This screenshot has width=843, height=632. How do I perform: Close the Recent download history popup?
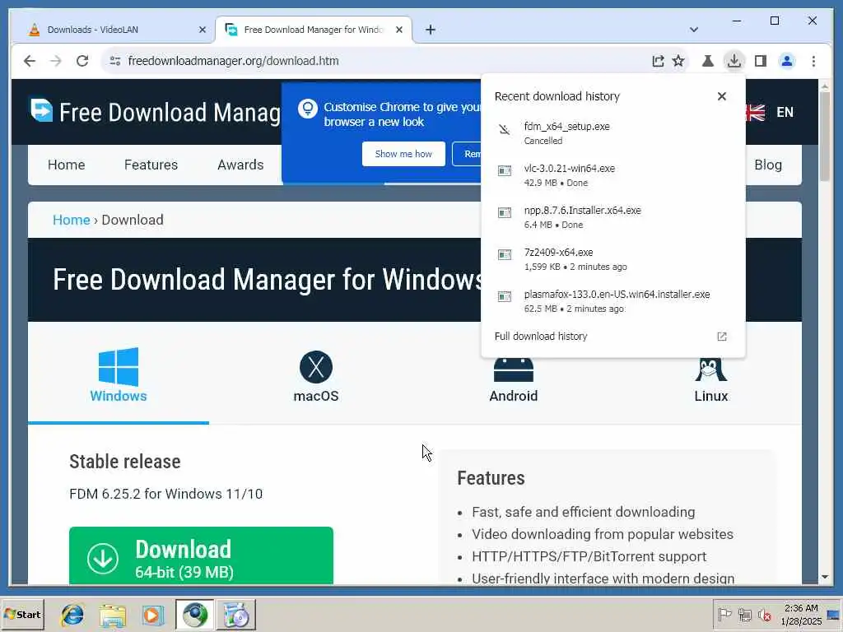point(721,96)
